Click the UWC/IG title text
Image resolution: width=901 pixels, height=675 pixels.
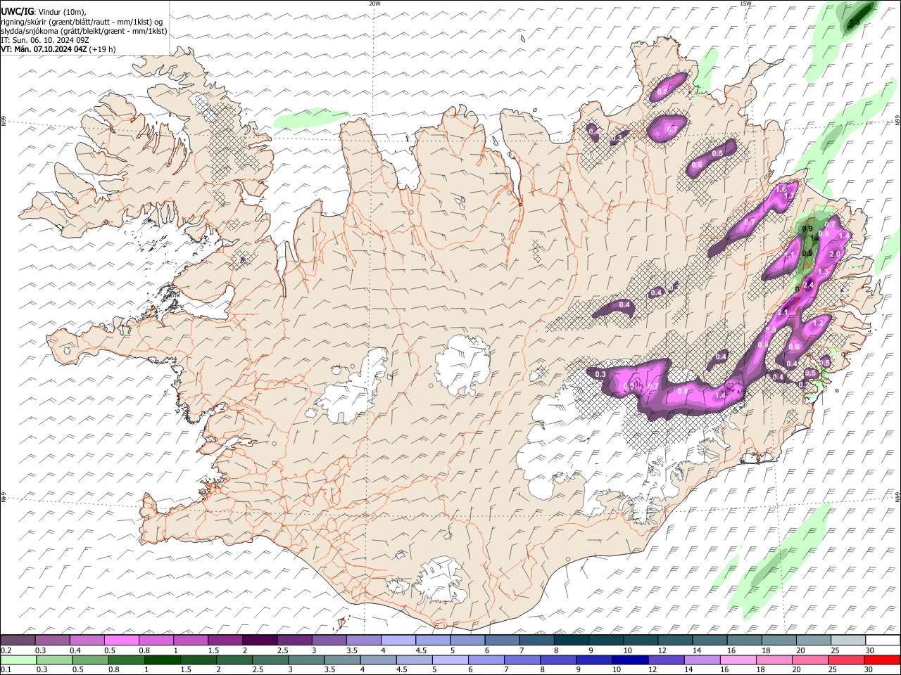pyautogui.click(x=16, y=11)
